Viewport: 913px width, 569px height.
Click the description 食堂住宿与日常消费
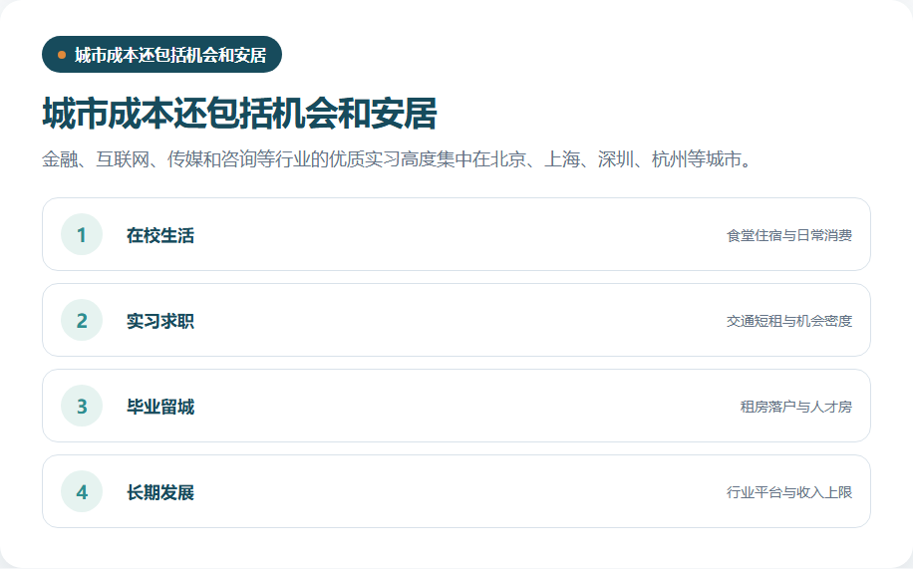tap(789, 235)
